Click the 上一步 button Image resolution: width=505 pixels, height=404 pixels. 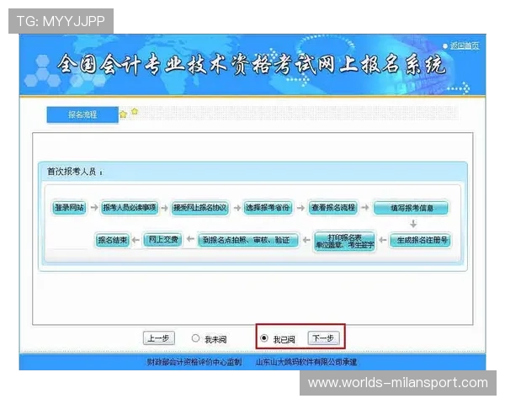[x=158, y=338]
